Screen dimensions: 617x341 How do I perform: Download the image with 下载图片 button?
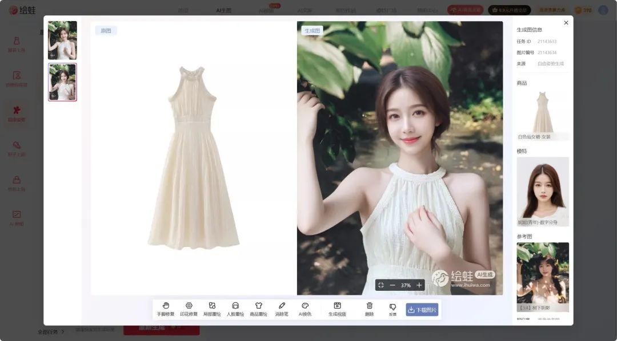click(422, 310)
